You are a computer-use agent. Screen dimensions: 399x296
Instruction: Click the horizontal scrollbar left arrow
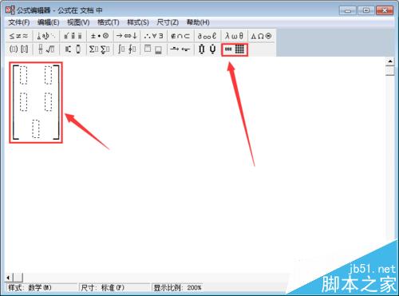click(x=9, y=278)
